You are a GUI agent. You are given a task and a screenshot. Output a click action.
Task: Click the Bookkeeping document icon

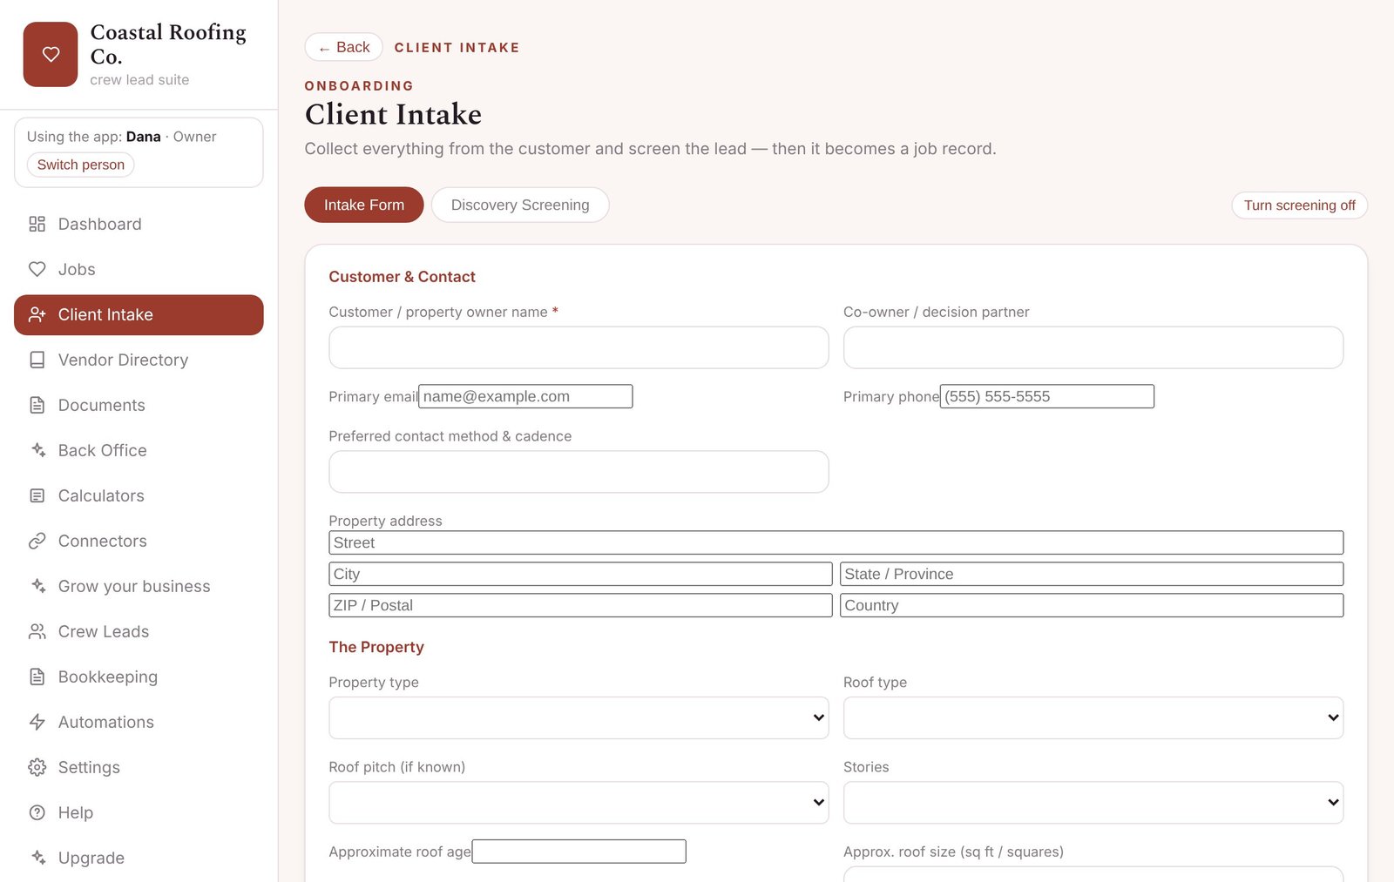(x=37, y=677)
